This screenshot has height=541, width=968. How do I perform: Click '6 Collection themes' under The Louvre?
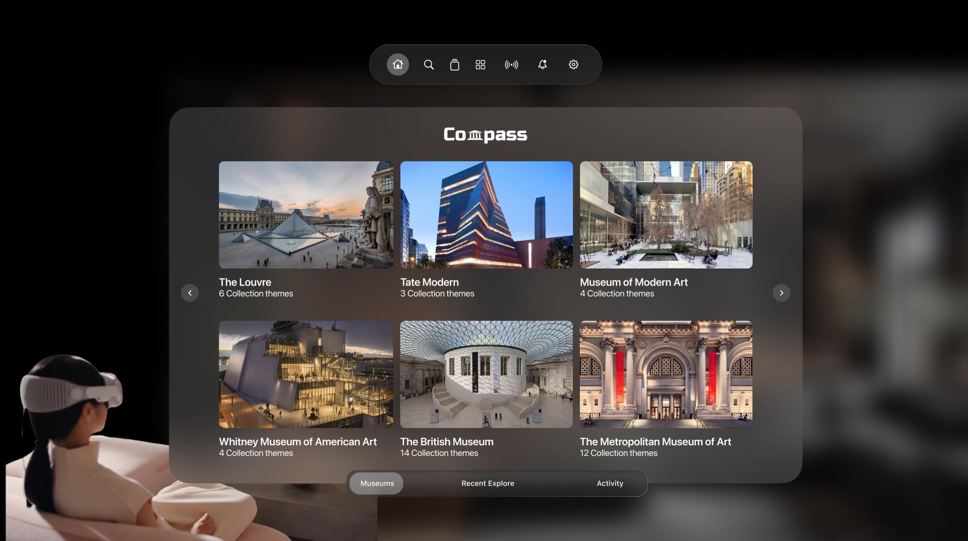(256, 294)
